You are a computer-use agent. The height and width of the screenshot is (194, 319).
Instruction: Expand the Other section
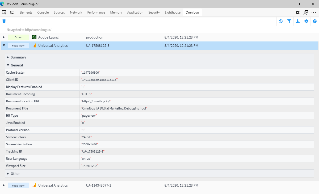tap(8, 174)
